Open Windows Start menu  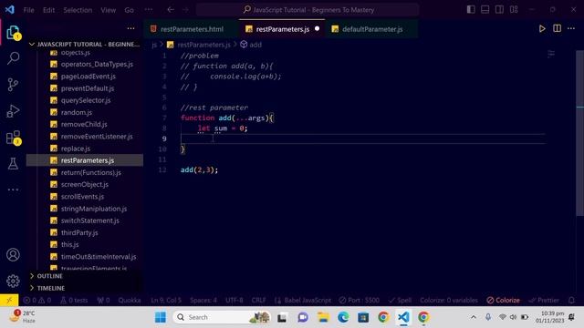pyautogui.click(x=161, y=317)
